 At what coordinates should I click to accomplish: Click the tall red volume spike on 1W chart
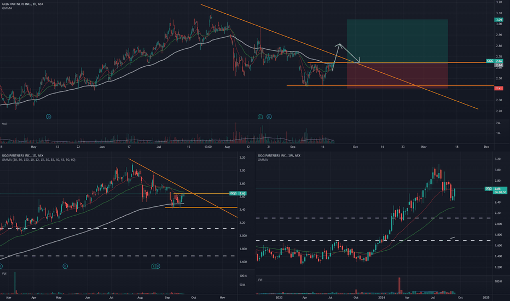399,285
